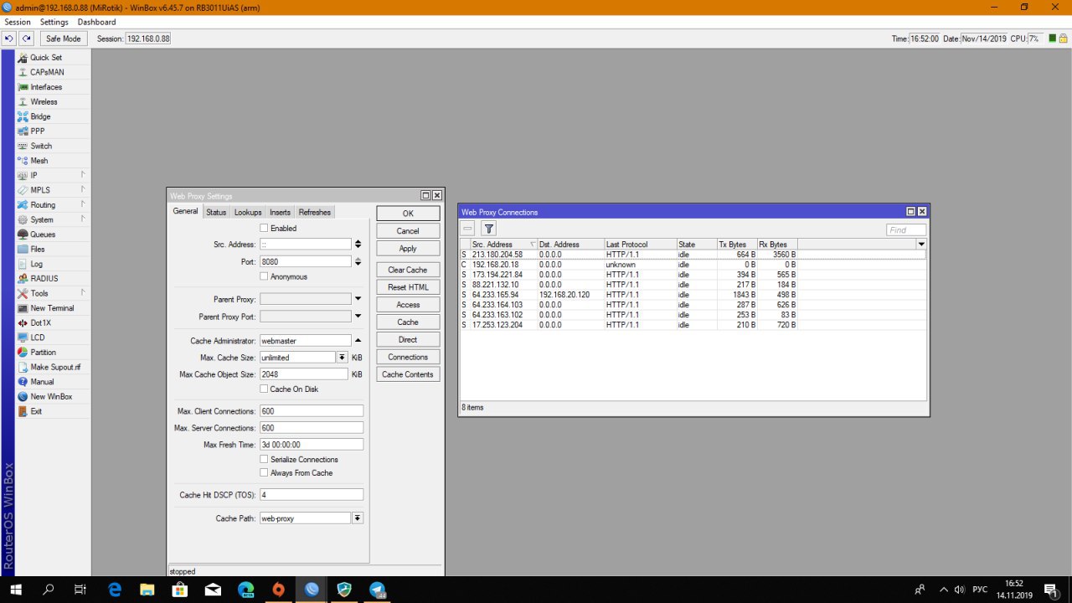Toggle Cache On Disk checkbox
Image resolution: width=1072 pixels, height=603 pixels.
[x=264, y=389]
